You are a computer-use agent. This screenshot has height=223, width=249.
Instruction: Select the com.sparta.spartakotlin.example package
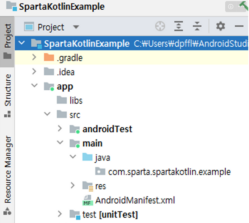[169, 171]
